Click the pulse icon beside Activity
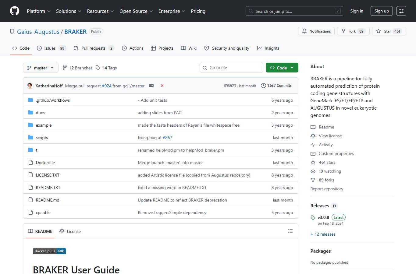 click(x=313, y=145)
